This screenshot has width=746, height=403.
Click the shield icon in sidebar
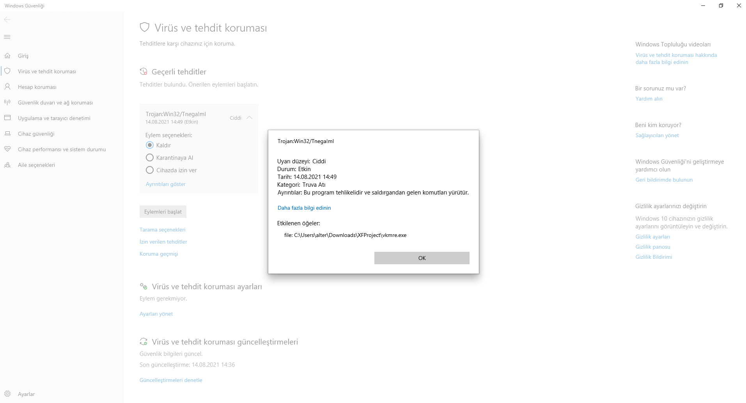pos(7,71)
